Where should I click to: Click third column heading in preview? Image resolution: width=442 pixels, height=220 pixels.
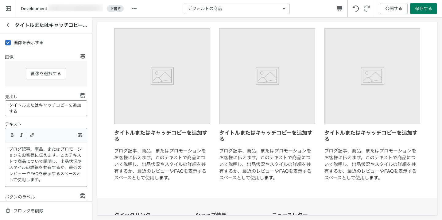point(371,136)
